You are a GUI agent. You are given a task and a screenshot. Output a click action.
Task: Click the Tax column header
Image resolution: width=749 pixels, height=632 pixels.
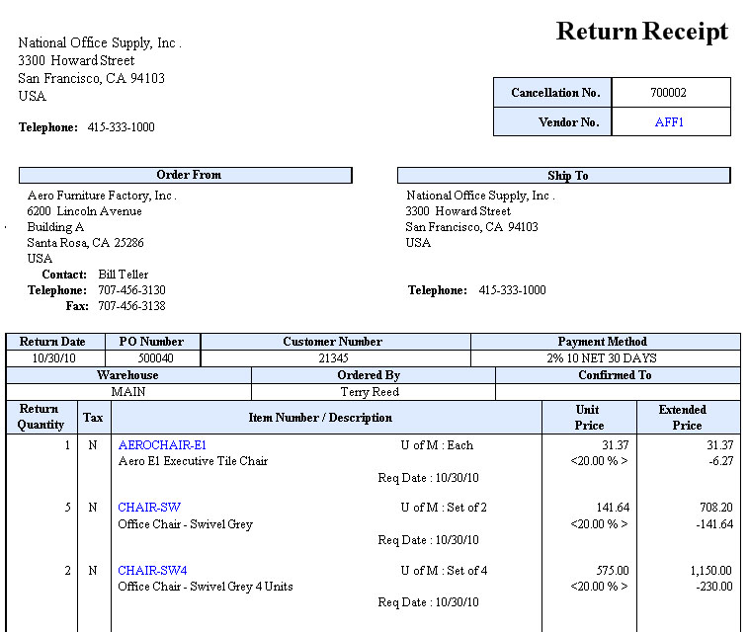[93, 418]
